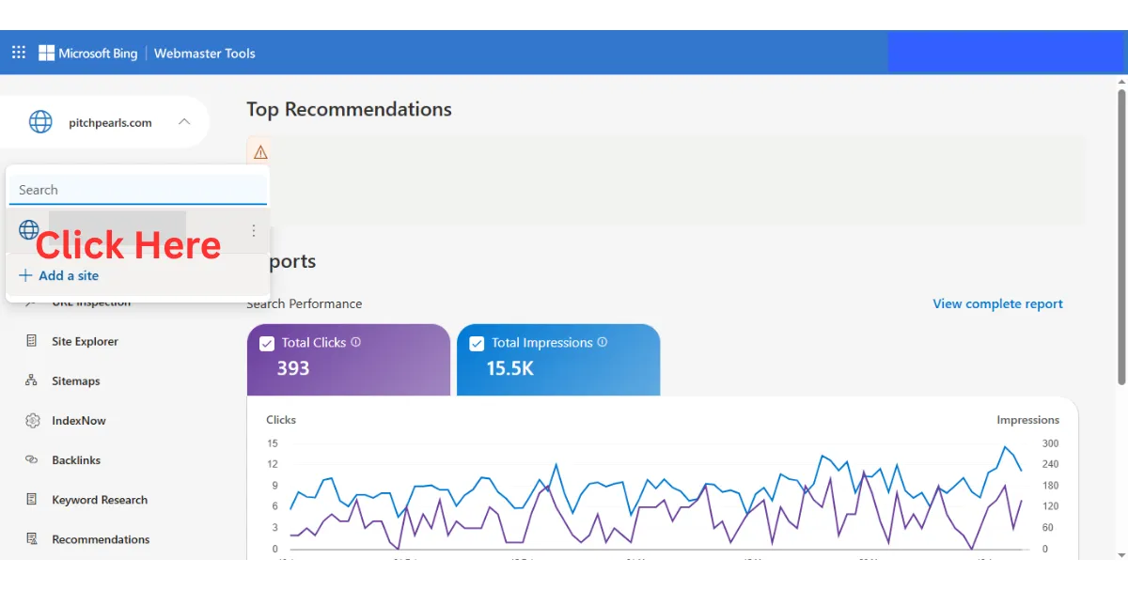The width and height of the screenshot is (1128, 590).
Task: Open the app launcher grid icon
Action: click(19, 53)
